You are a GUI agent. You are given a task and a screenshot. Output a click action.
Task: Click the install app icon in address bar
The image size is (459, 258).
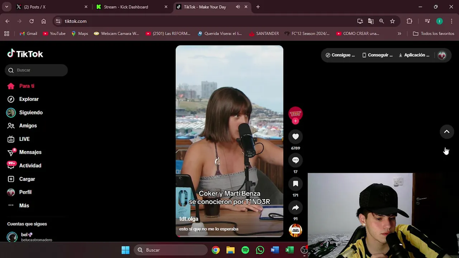[x=360, y=21]
